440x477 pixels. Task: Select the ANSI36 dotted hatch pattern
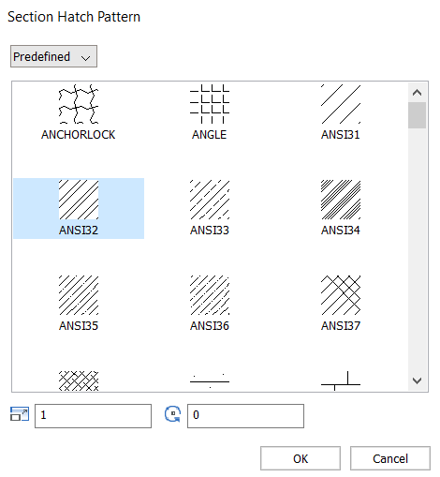tap(210, 304)
